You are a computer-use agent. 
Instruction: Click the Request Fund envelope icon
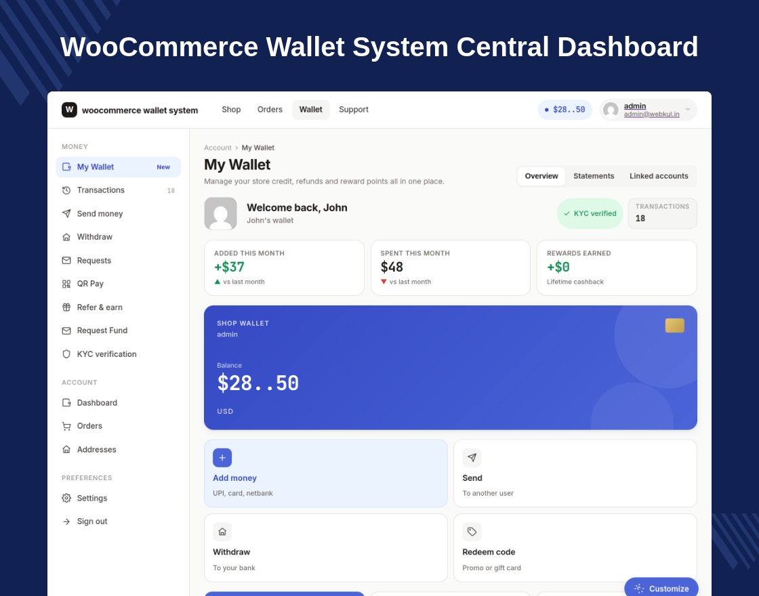tap(66, 331)
